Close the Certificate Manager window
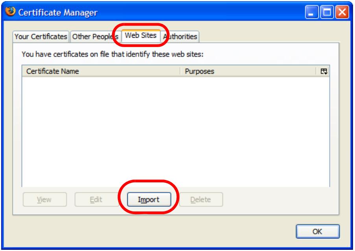Viewport: 355px width, 251px height. (342, 12)
